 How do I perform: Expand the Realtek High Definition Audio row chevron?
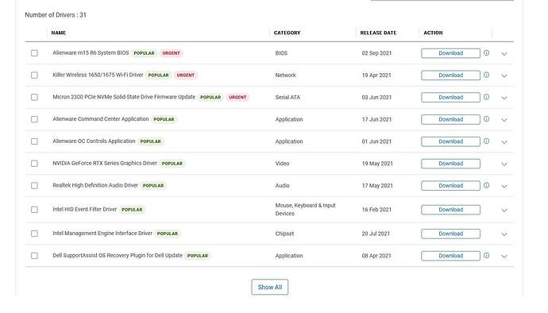(504, 186)
